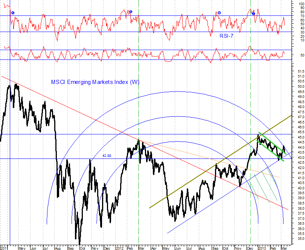Click the "44.5" price axis label
This screenshot has width=305, height=250.
point(301,142)
